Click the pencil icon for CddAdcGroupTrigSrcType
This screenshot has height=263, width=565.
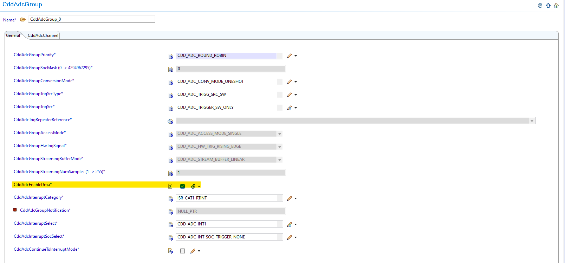[289, 95]
